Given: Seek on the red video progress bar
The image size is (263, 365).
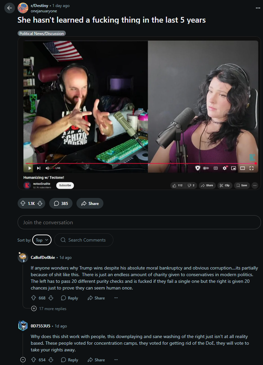Looking at the screenshot, I should tap(140, 163).
